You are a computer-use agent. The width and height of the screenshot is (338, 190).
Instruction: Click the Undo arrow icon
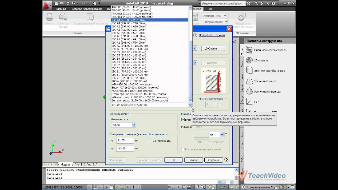coord(73,3)
